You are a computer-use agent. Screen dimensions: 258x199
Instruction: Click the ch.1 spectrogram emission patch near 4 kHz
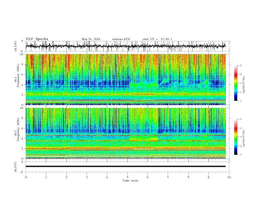(143, 85)
